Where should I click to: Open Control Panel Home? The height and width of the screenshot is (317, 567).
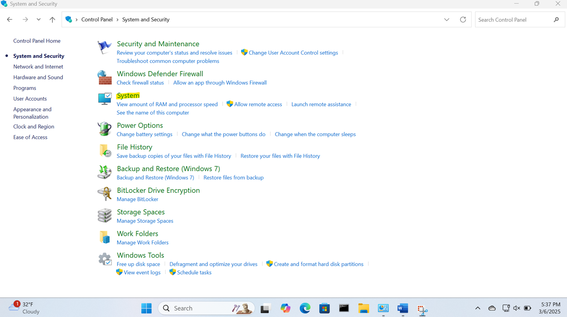click(37, 41)
